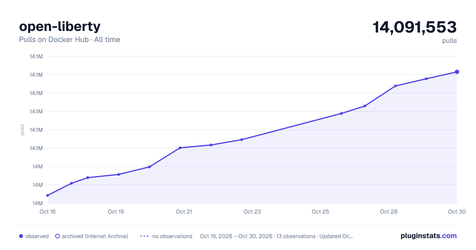The width and height of the screenshot is (476, 250).
Task: Click the "Oct 16" x-axis label
Action: (48, 212)
